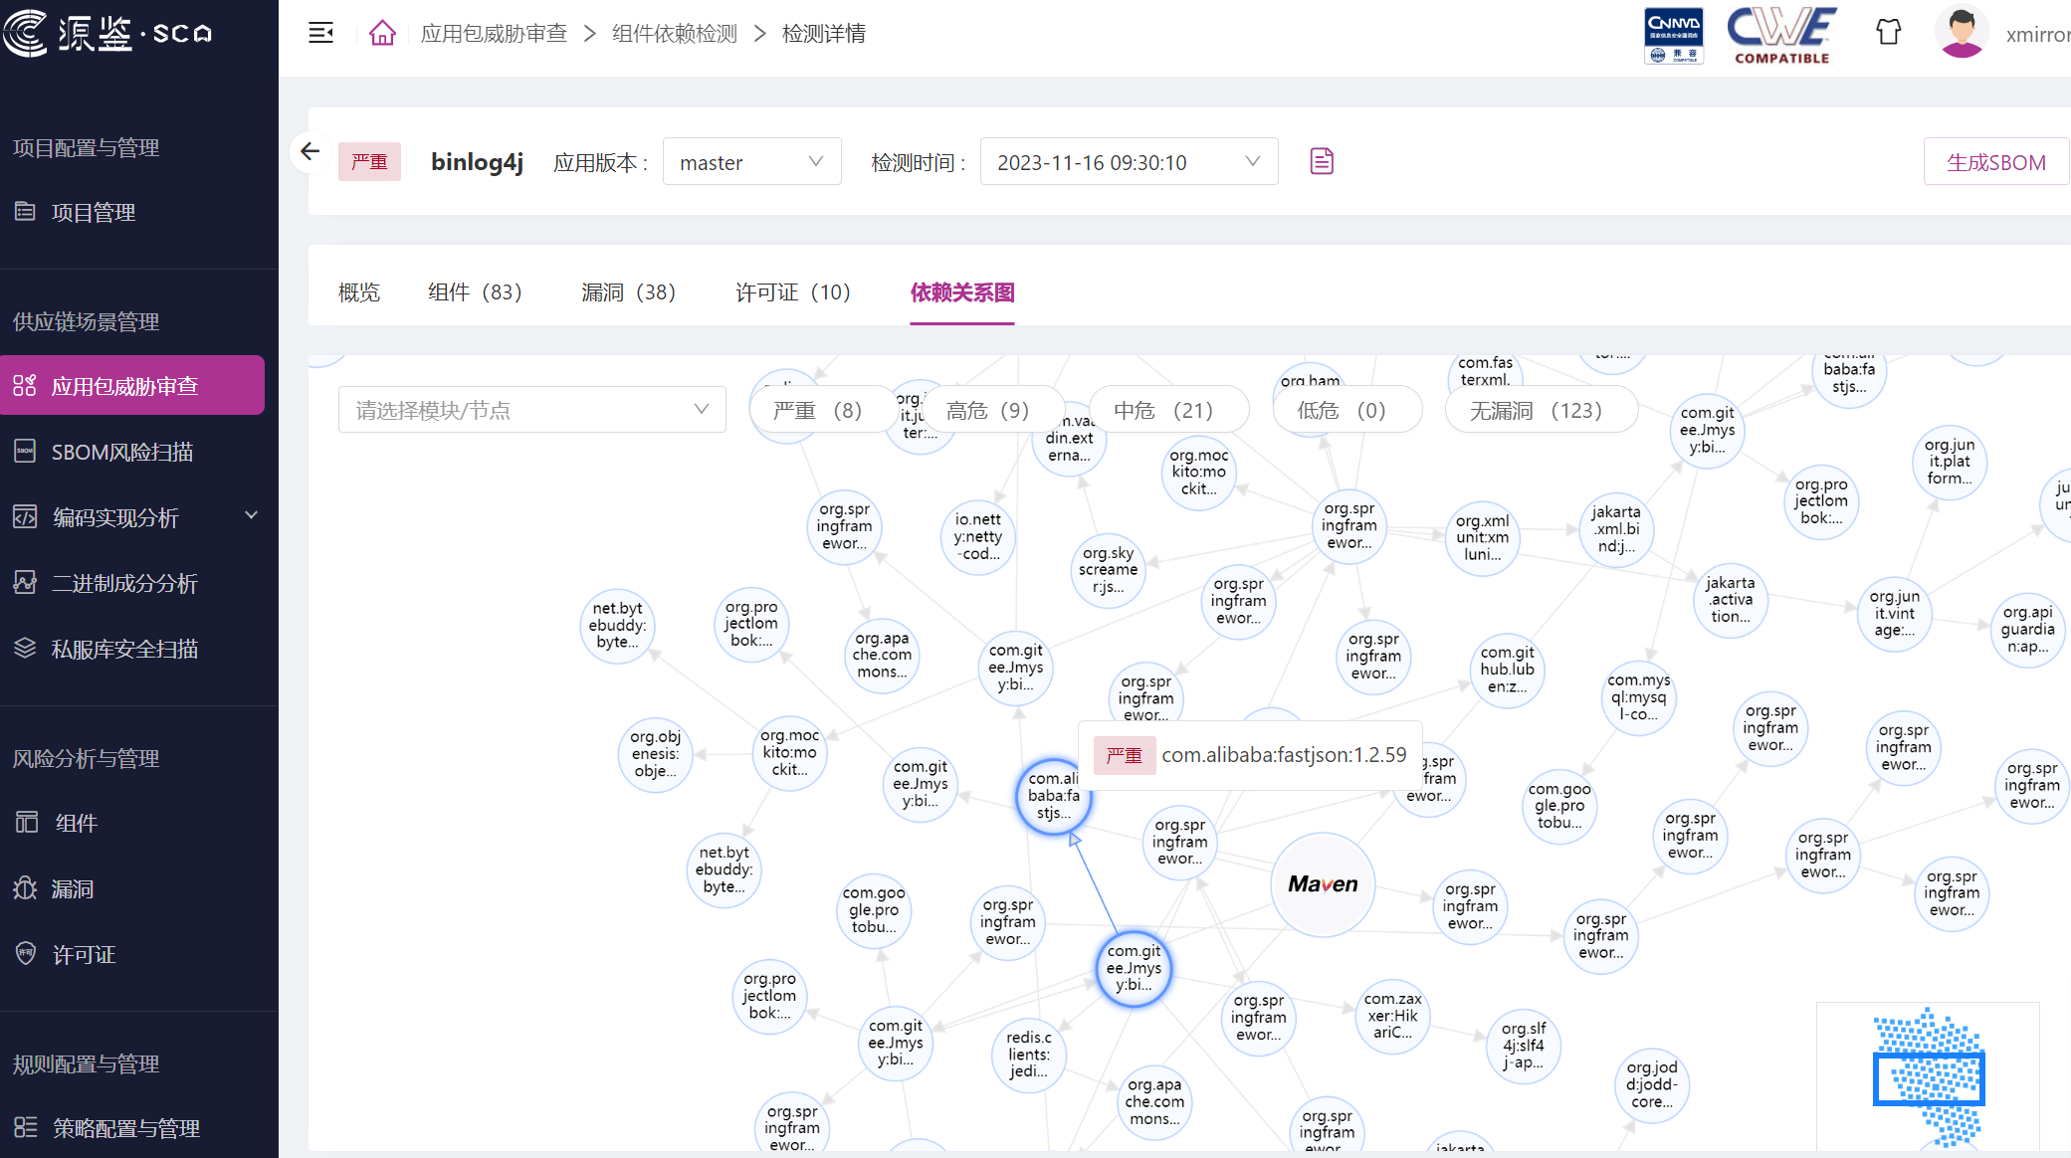Open the 请选择模块/节点 selector
Image resolution: width=2071 pixels, height=1158 pixels.
pos(532,409)
